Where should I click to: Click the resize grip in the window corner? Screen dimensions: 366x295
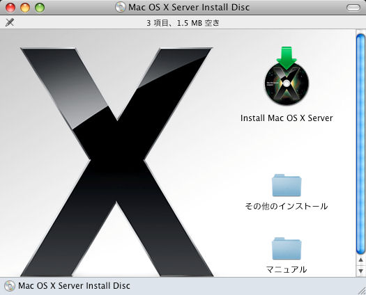[362, 291]
